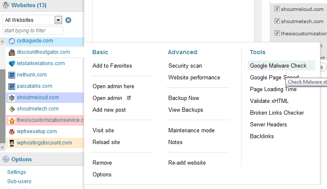Click the house favicon for thesiscustomizationservice
The height and width of the screenshot is (189, 327).
(12, 120)
